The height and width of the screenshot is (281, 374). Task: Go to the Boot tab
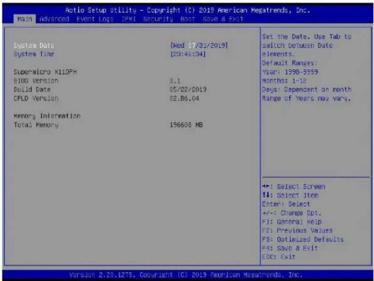[x=188, y=19]
